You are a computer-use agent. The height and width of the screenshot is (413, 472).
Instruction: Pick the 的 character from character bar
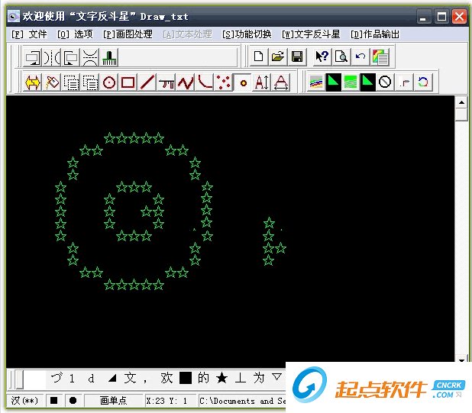pyautogui.click(x=203, y=378)
